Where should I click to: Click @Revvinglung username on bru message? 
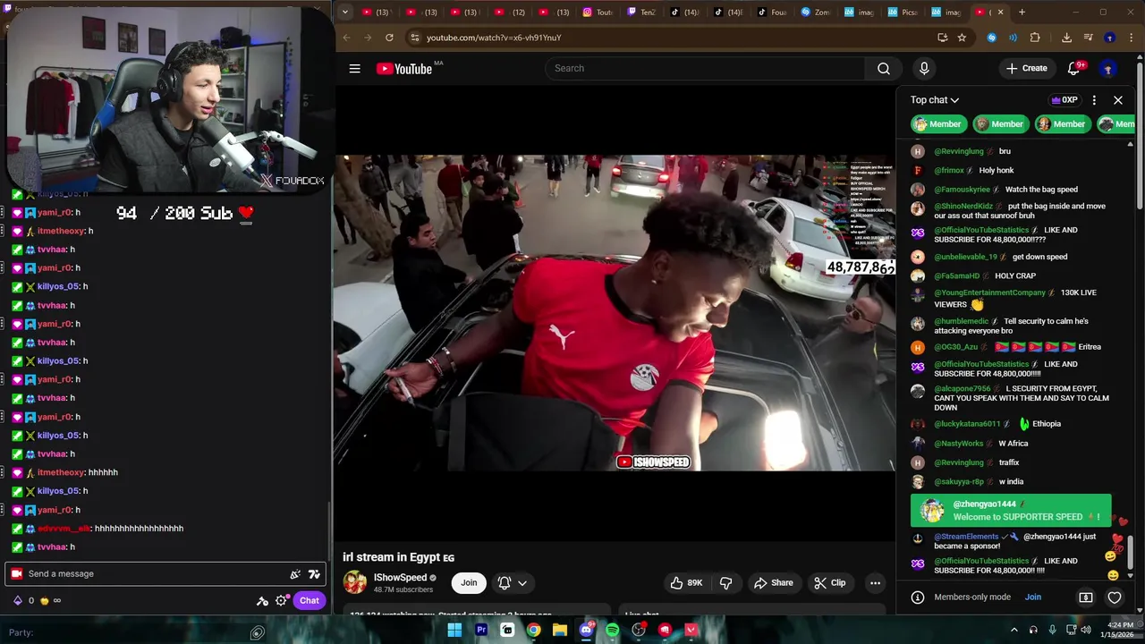(x=958, y=151)
